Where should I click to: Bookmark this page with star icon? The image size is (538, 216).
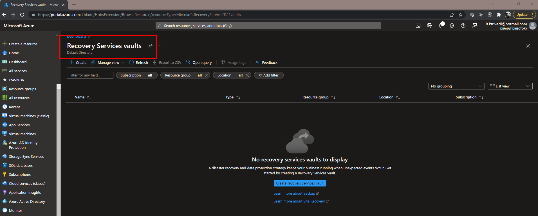[x=461, y=15]
